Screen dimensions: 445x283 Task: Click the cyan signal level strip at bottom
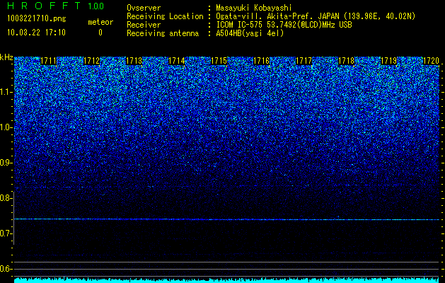[226, 280]
